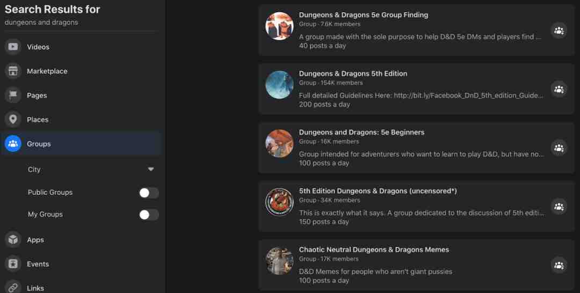Open the Apps cube icon
580x293 pixels.
(13, 240)
